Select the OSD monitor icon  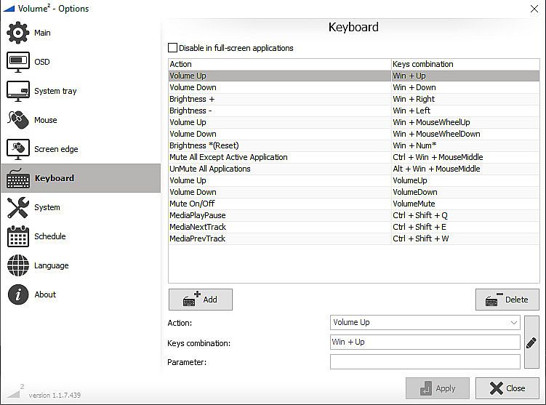18,62
